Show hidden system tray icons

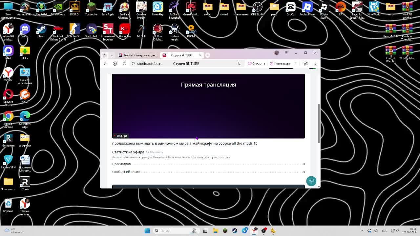point(362,231)
